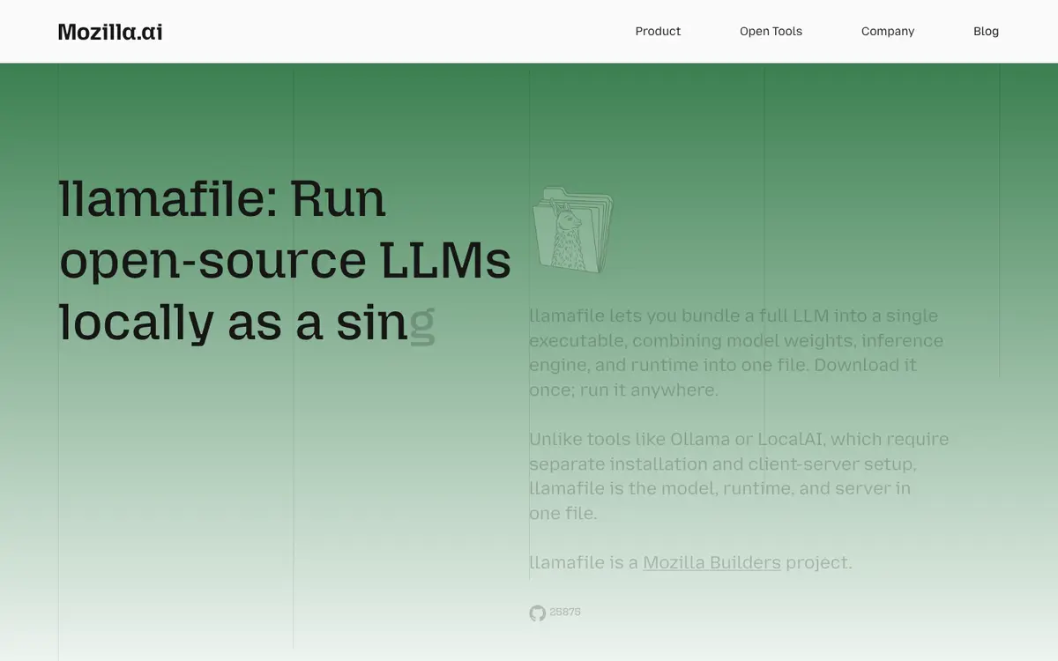Click the llamafile headline text
1058x661 pixels.
(x=285, y=260)
